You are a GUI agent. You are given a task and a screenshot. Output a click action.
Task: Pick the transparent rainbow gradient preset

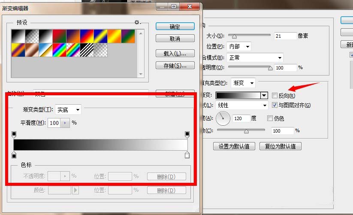pos(73,50)
